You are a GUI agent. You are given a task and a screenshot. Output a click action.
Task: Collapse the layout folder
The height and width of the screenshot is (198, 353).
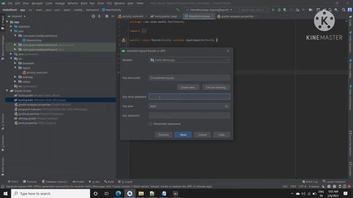[15, 68]
